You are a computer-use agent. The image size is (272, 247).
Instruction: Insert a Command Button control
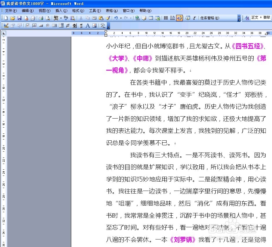tap(41, 26)
